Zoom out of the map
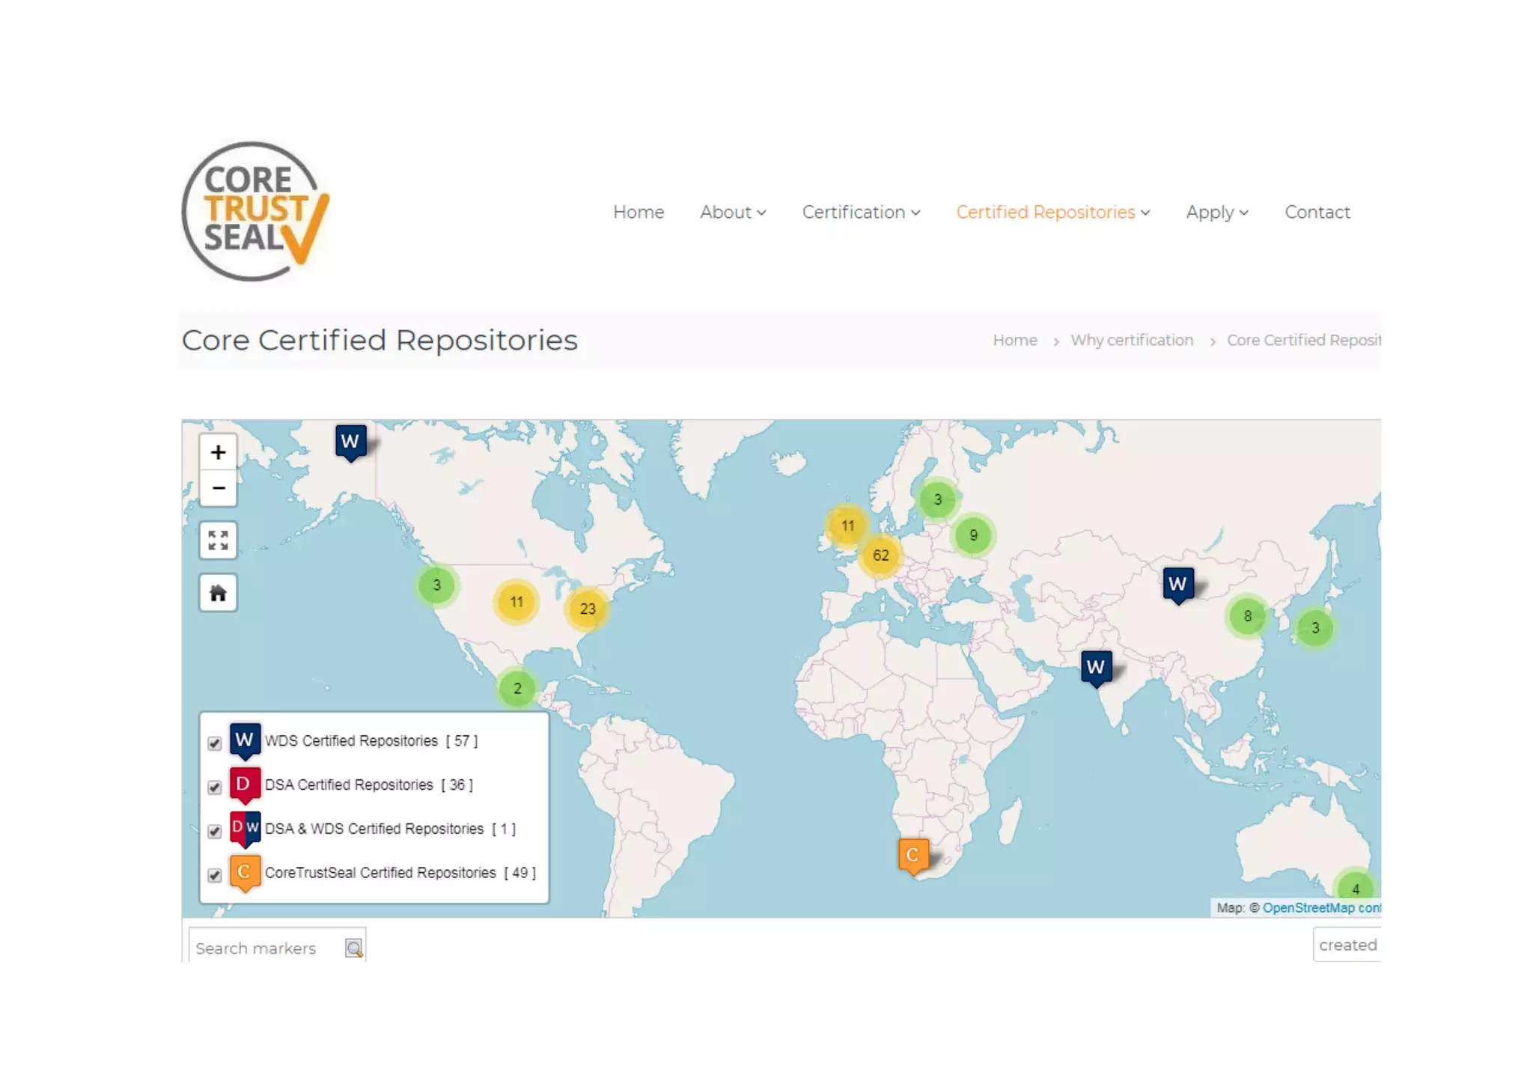This screenshot has width=1533, height=1084. tap(218, 488)
